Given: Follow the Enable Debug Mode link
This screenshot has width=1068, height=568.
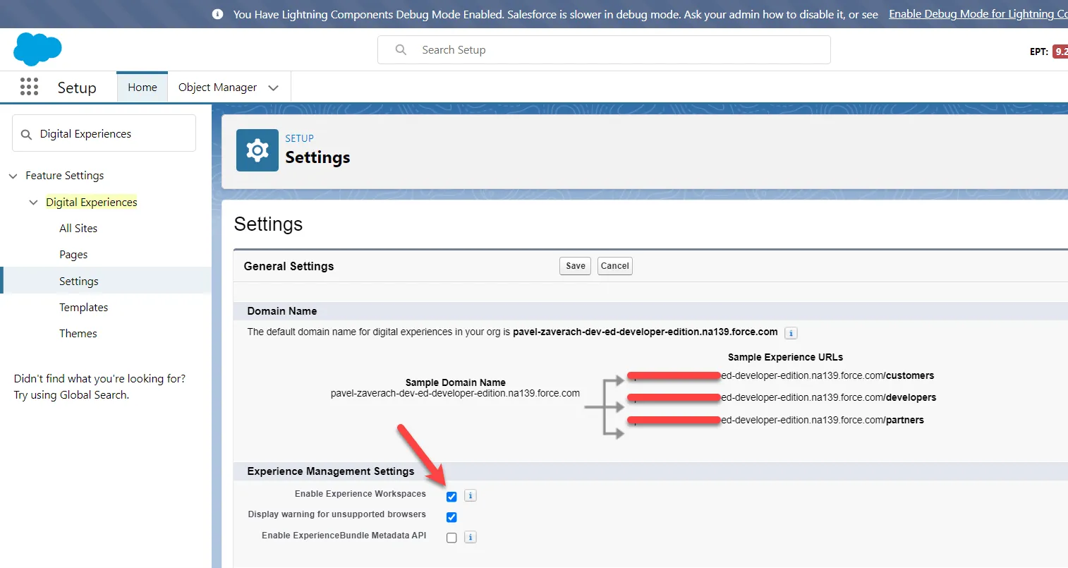Looking at the screenshot, I should 977,14.
